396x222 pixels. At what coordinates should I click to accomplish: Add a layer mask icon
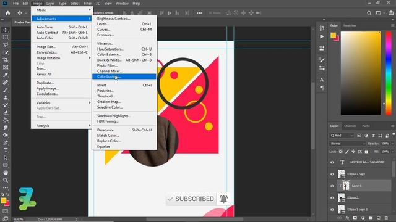[x=355, y=218]
